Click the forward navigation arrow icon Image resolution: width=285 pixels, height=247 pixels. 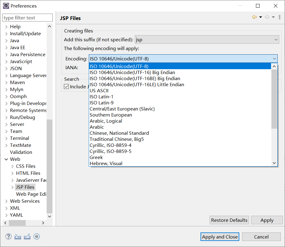click(267, 17)
